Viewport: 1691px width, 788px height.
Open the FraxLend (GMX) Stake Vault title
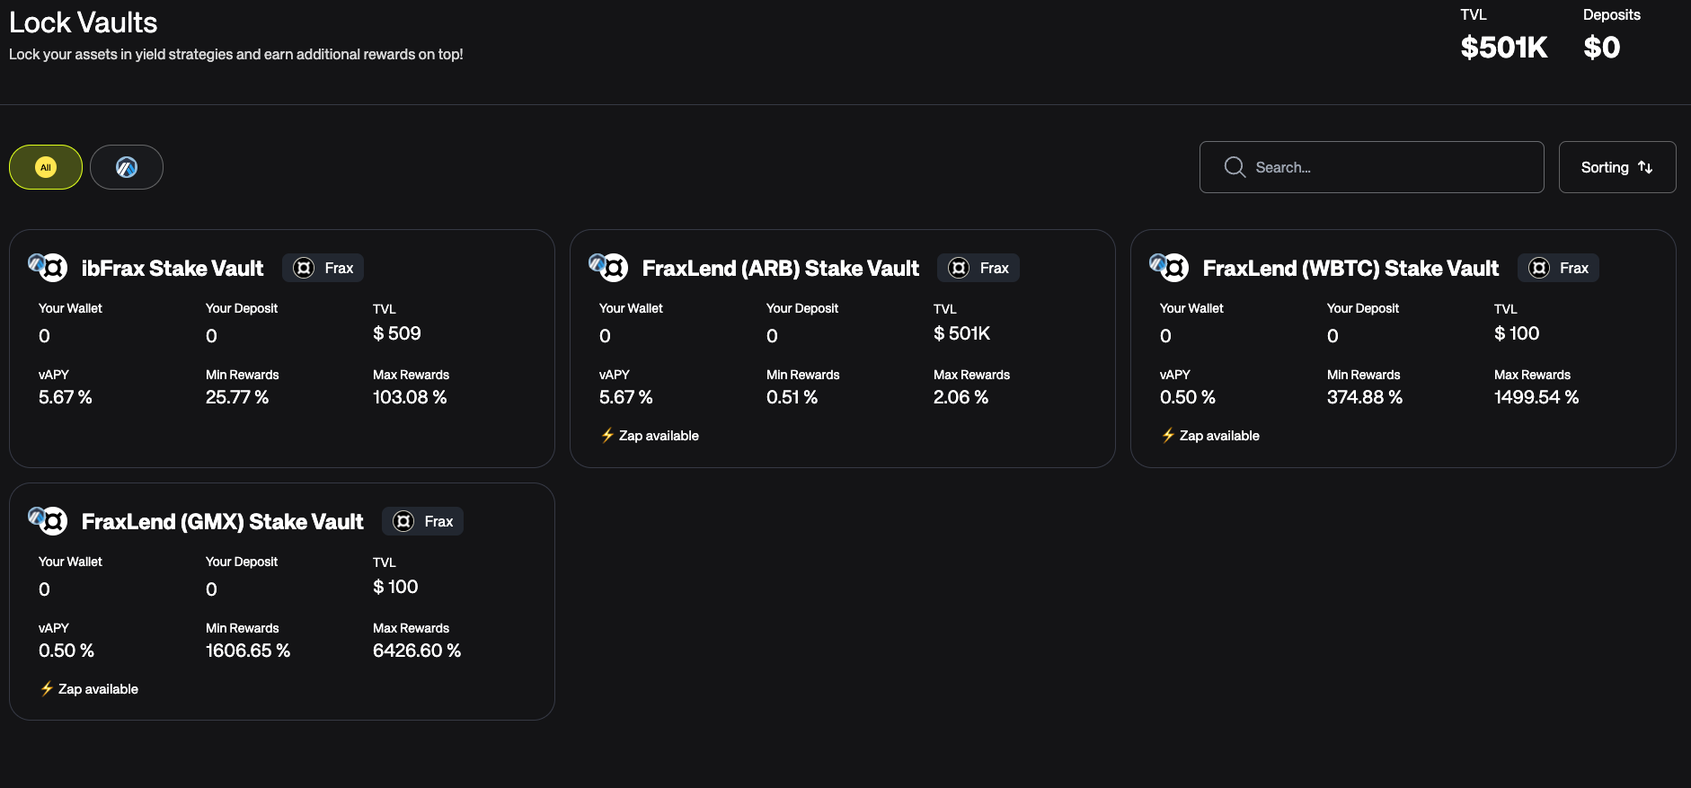click(222, 522)
